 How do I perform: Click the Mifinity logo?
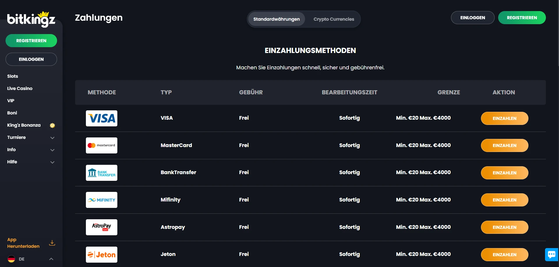(x=102, y=200)
